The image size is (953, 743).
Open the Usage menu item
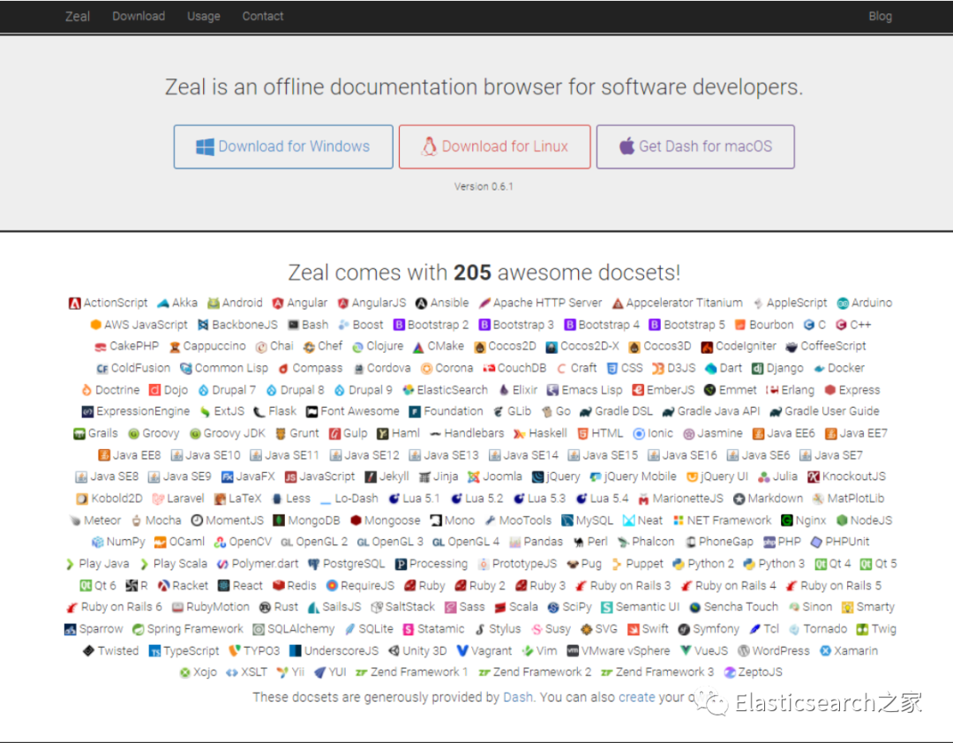pyautogui.click(x=204, y=17)
